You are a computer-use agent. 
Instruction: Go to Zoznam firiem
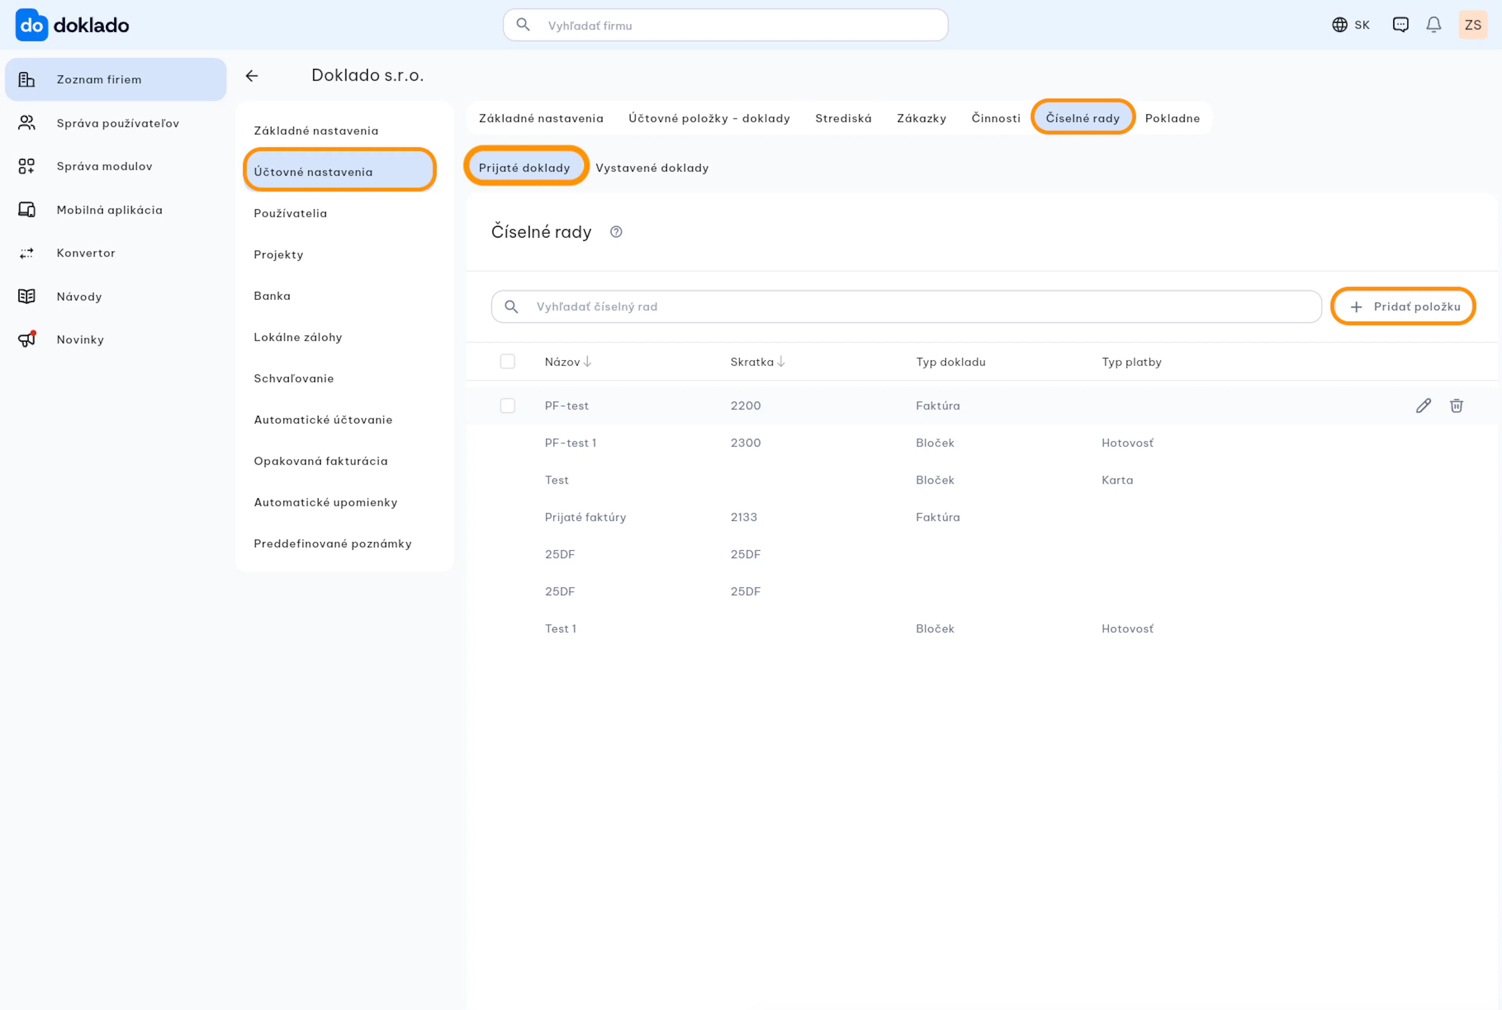pyautogui.click(x=116, y=79)
